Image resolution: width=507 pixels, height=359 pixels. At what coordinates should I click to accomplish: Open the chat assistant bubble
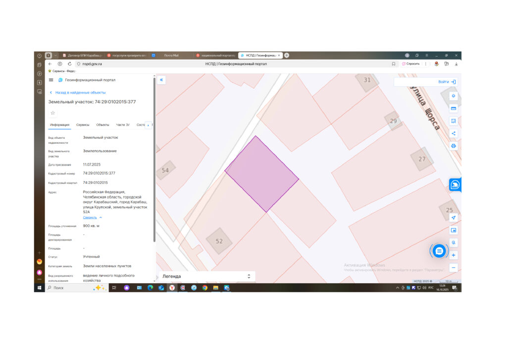pyautogui.click(x=439, y=251)
